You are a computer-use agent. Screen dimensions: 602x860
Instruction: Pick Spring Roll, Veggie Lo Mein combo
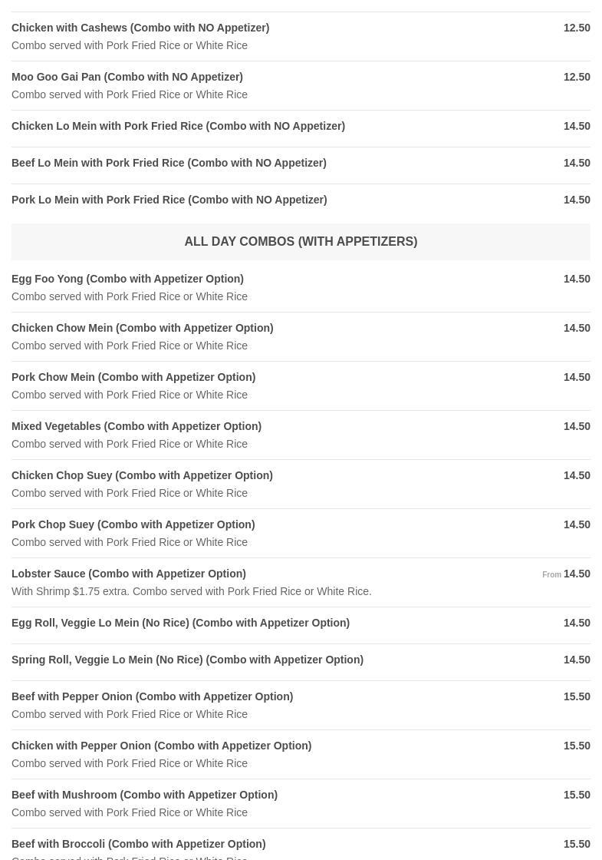point(187,660)
